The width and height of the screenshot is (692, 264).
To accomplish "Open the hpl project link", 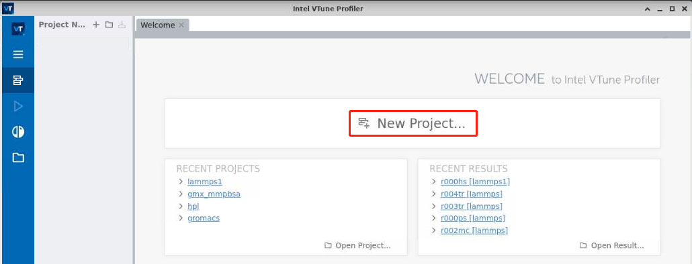I will coord(193,206).
